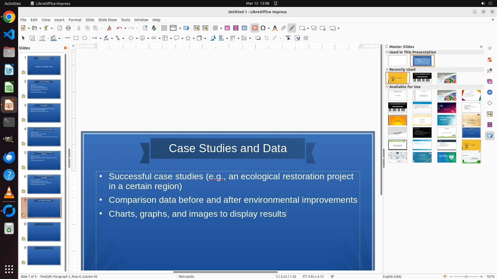Screen dimensions: 497x279
Task: Open the Insert Table dropdown arrow
Action: click(221, 28)
